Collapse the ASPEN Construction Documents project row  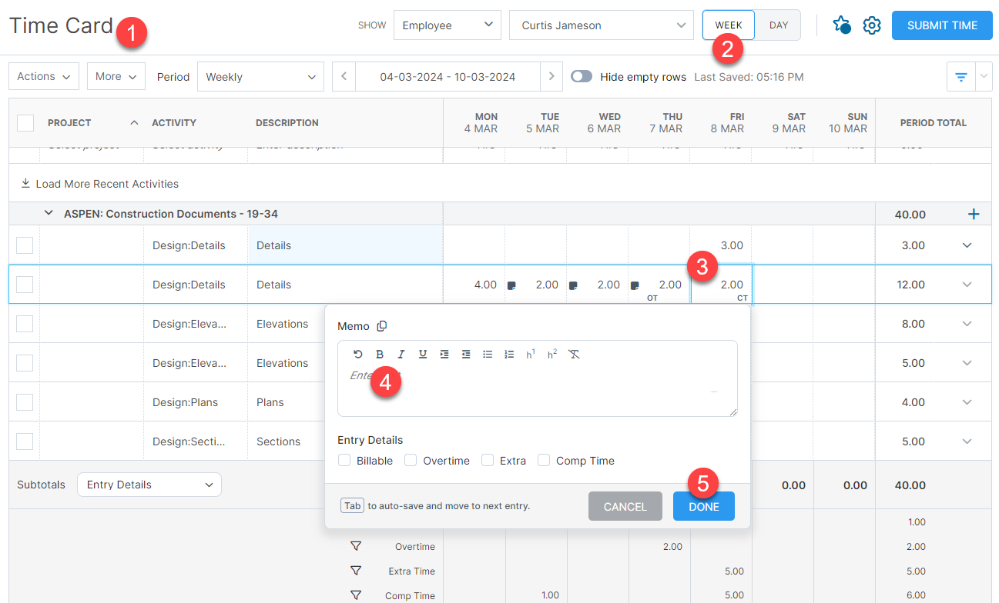pos(49,213)
